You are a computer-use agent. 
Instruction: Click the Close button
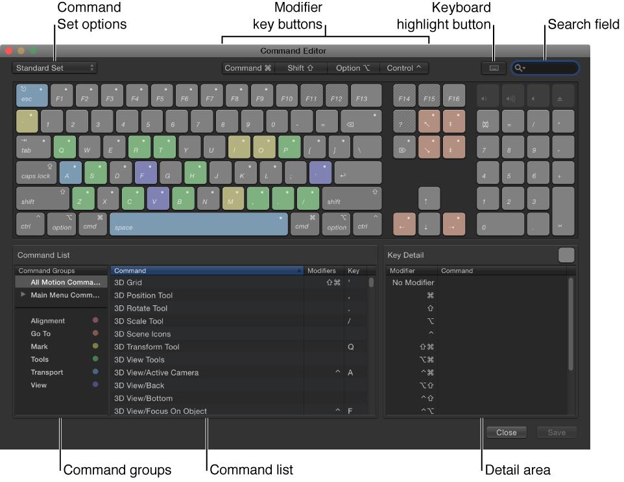(506, 432)
